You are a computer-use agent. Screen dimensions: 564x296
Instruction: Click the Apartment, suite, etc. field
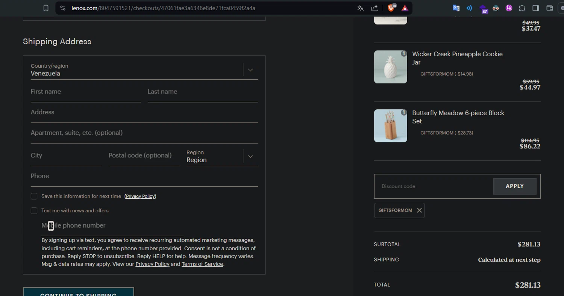pyautogui.click(x=144, y=133)
